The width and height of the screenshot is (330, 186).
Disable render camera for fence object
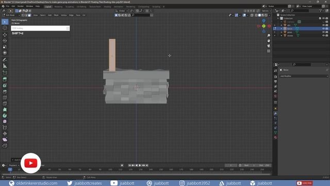coord(327,29)
